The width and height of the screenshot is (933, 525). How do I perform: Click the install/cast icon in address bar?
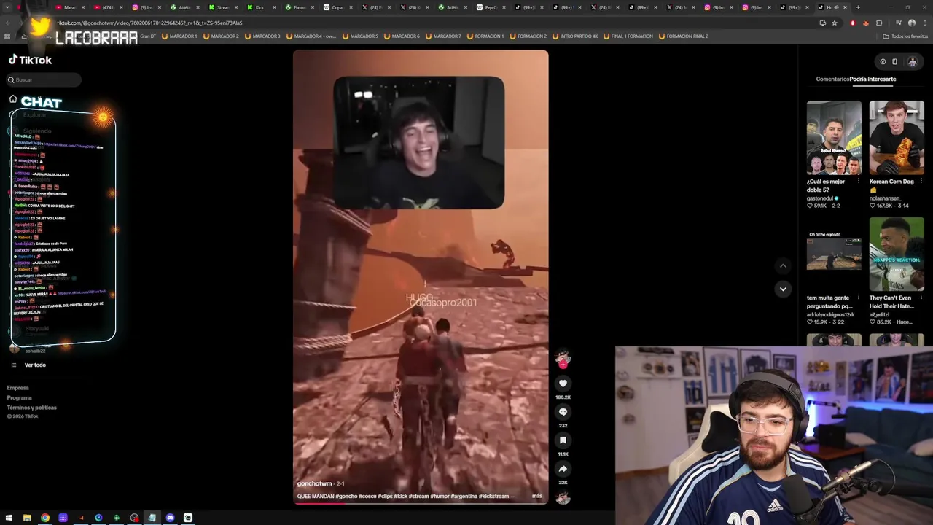click(x=823, y=23)
